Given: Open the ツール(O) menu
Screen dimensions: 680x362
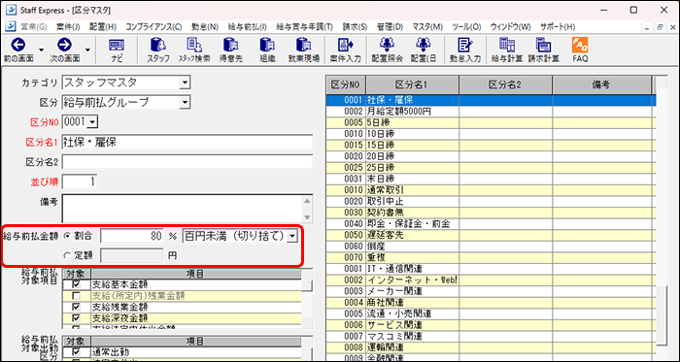Looking at the screenshot, I should 466,26.
